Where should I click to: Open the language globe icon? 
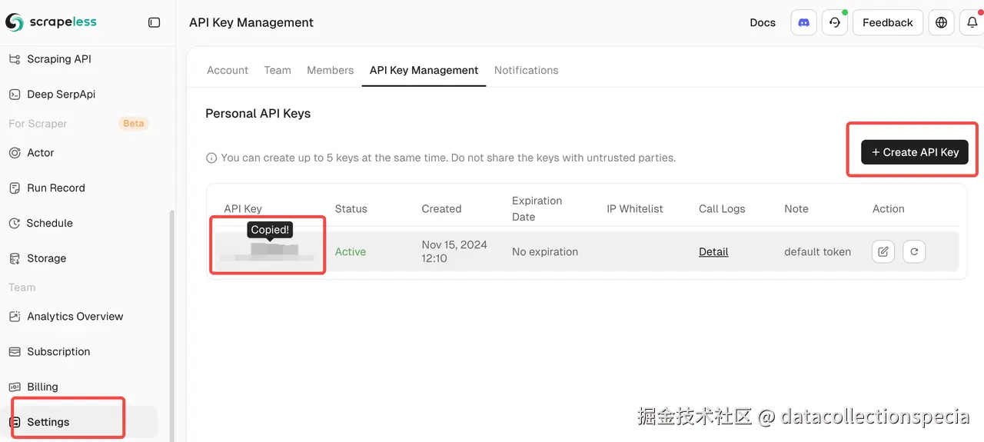pos(941,22)
